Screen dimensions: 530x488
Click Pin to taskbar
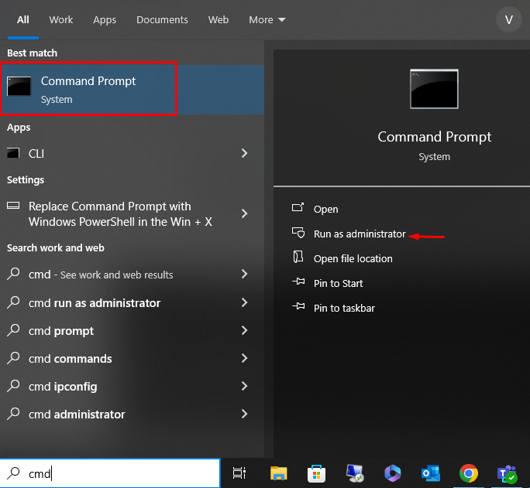point(344,308)
